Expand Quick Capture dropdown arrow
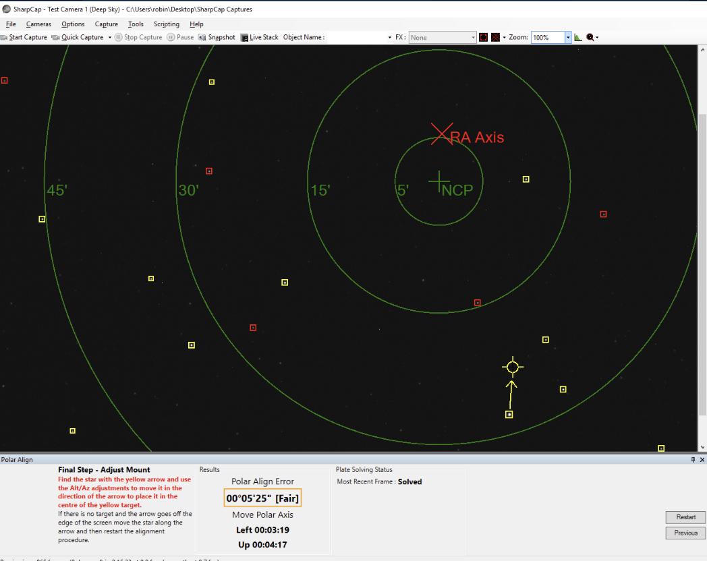 (109, 37)
